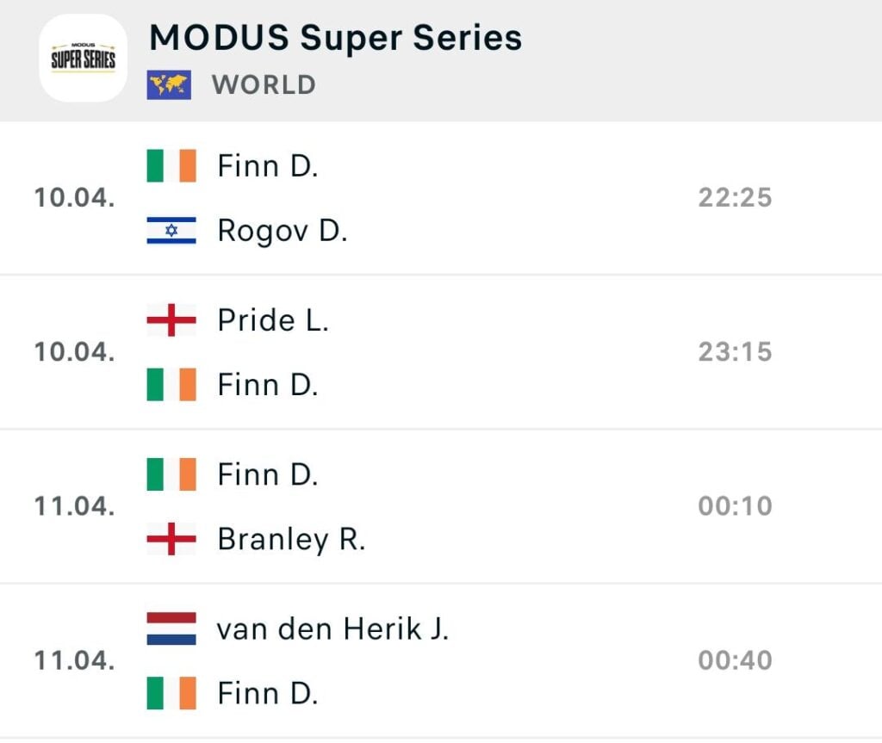Click the England flag beside Pride L.
This screenshot has width=882, height=743.
click(x=171, y=320)
